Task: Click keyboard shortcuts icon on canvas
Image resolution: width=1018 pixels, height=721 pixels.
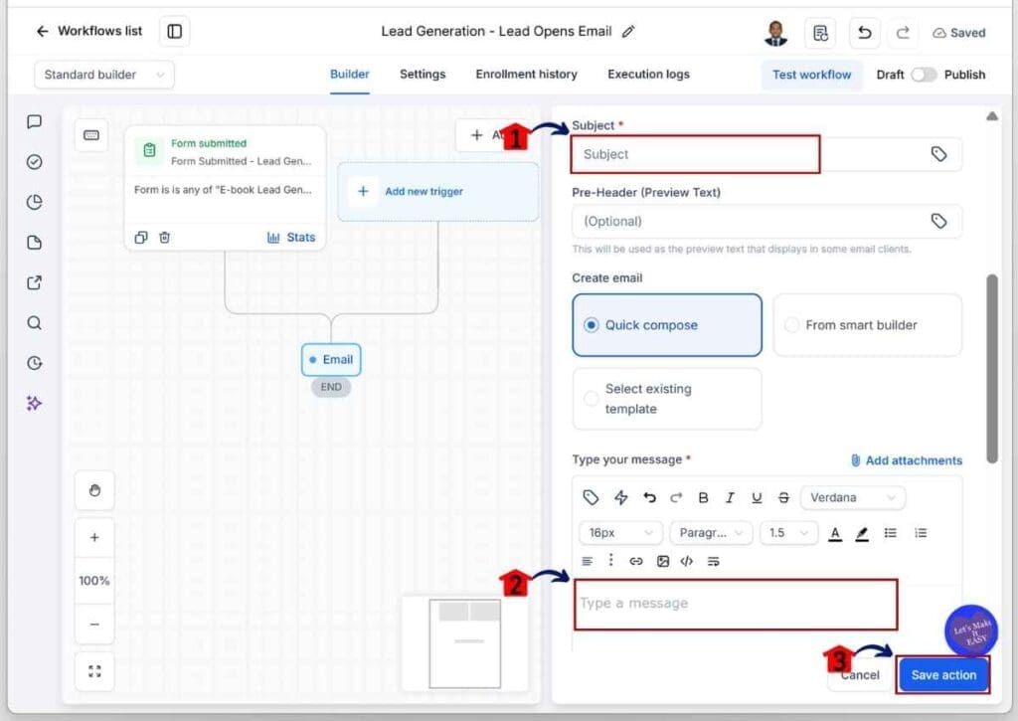Action: [x=91, y=135]
